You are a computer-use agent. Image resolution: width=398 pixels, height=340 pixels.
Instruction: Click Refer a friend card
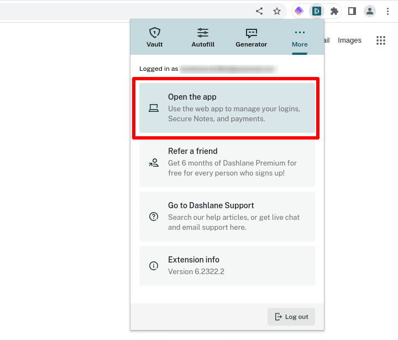coord(227,162)
